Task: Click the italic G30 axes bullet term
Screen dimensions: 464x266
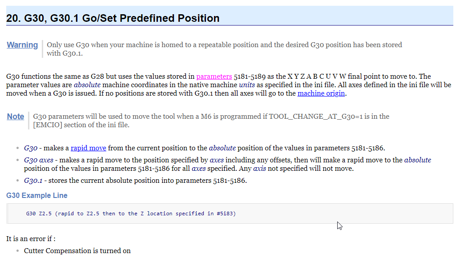Action: coord(38,160)
